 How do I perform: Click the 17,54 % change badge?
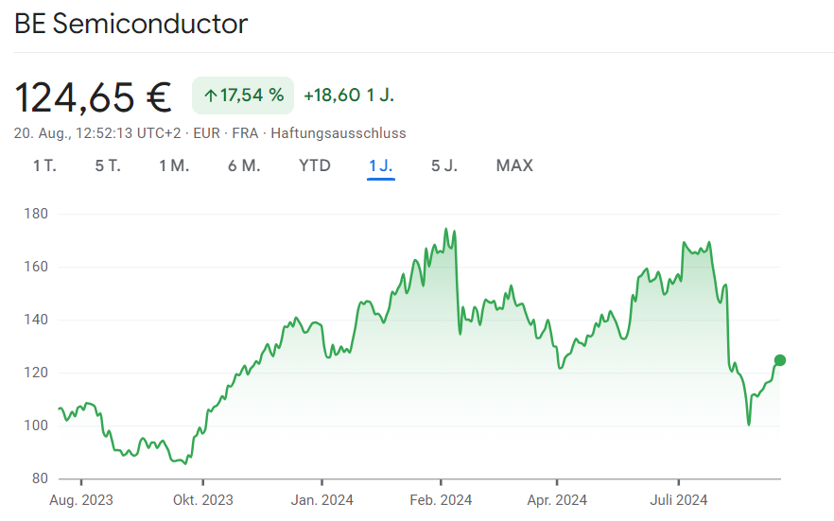click(243, 96)
